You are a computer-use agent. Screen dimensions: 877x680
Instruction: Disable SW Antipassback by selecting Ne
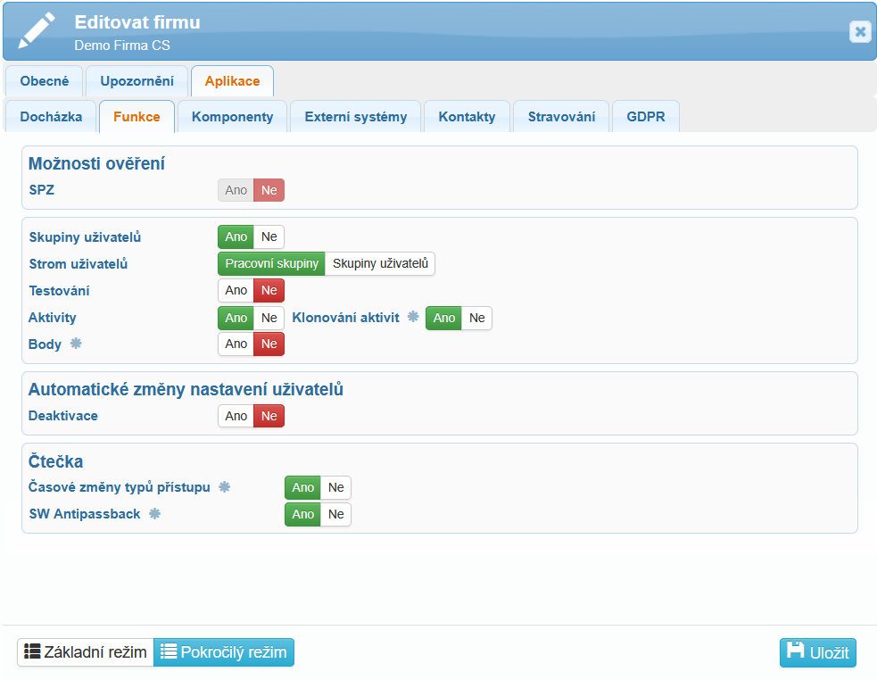[335, 514]
